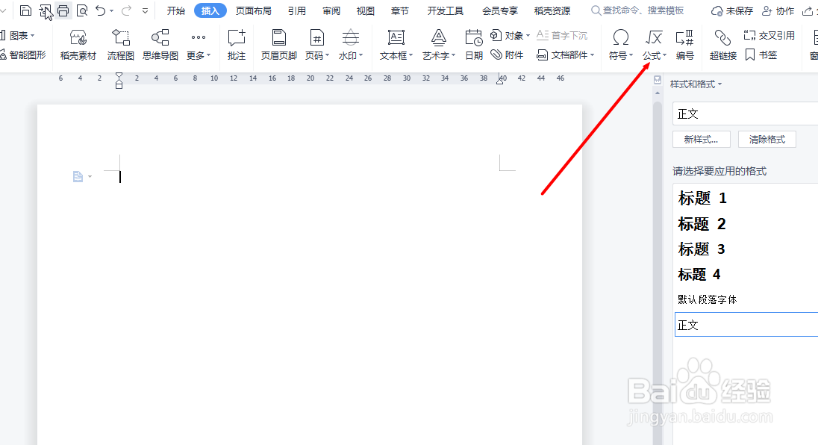Insert 水印 watermark
This screenshot has height=445, width=818.
[x=351, y=45]
